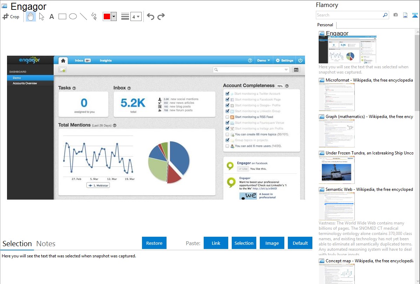The image size is (420, 284).
Task: Undo the last annotation
Action: (150, 16)
